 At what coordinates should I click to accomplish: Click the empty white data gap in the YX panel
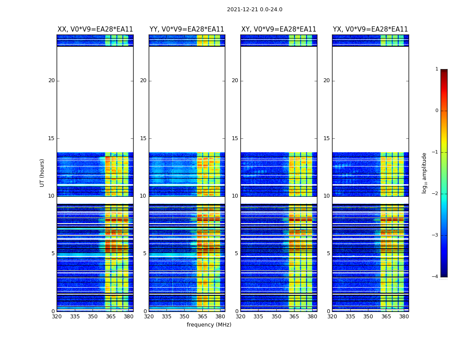pos(370,99)
